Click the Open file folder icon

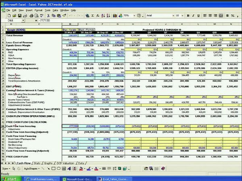coord(14,16)
